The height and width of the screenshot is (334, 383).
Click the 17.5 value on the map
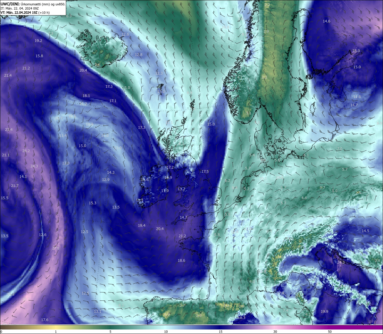pos(205,172)
